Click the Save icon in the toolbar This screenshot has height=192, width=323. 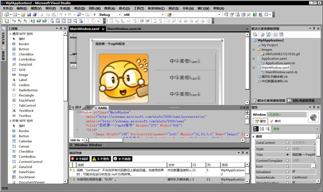click(29, 15)
